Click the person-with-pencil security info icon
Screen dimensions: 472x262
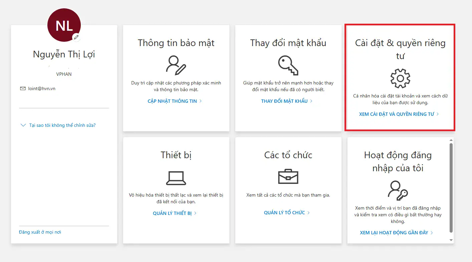pyautogui.click(x=176, y=65)
